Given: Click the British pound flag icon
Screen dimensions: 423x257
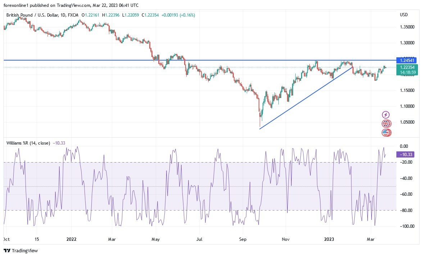Looking at the screenshot, I should [x=386, y=124].
